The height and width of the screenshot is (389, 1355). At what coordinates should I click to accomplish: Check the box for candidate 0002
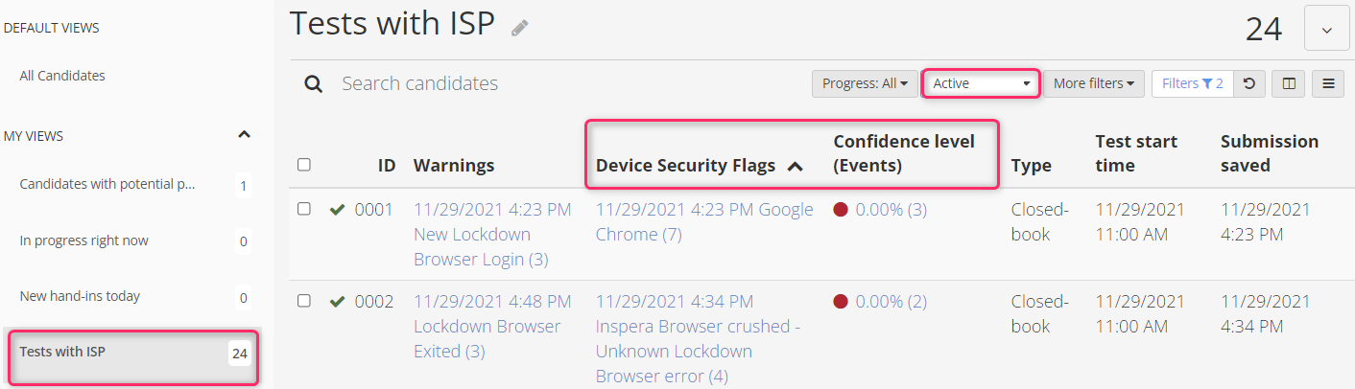(304, 301)
